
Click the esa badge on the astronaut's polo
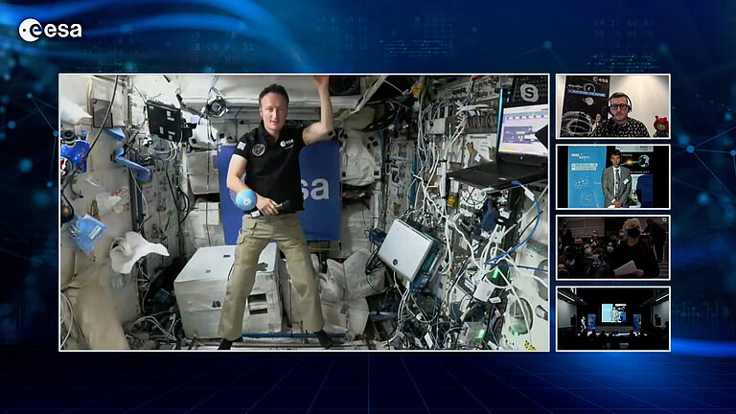tap(287, 143)
